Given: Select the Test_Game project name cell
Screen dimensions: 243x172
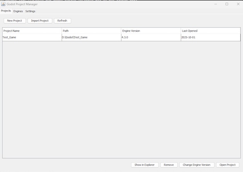Looking at the screenshot, I should point(32,37).
